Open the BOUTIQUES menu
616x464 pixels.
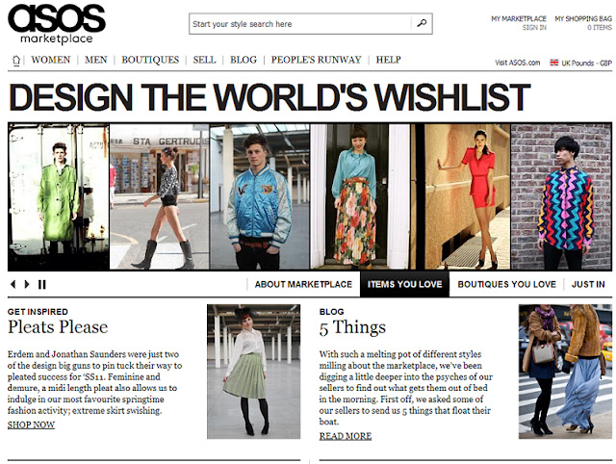(x=150, y=60)
